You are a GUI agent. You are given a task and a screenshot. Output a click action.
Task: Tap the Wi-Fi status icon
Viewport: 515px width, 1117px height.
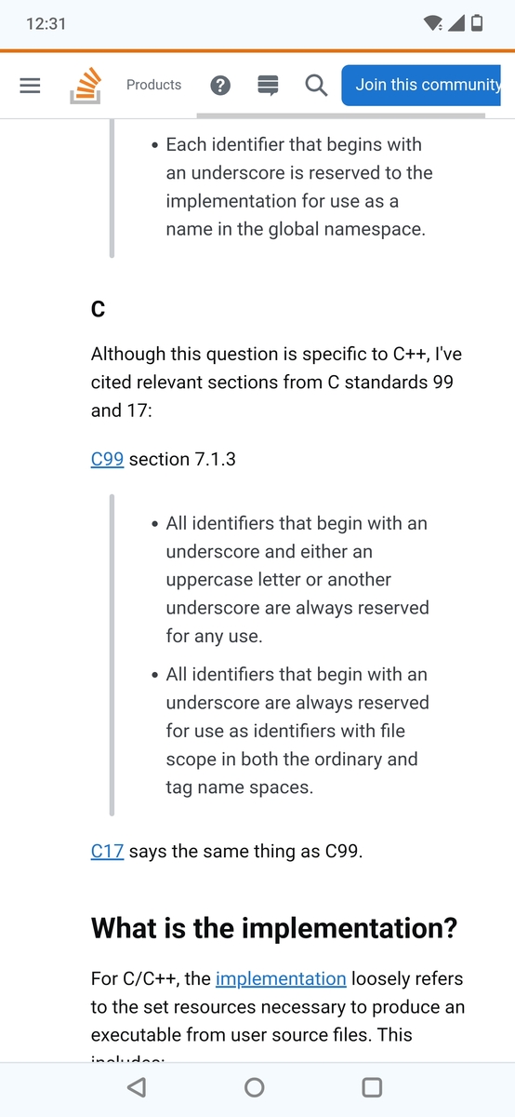coord(432,23)
